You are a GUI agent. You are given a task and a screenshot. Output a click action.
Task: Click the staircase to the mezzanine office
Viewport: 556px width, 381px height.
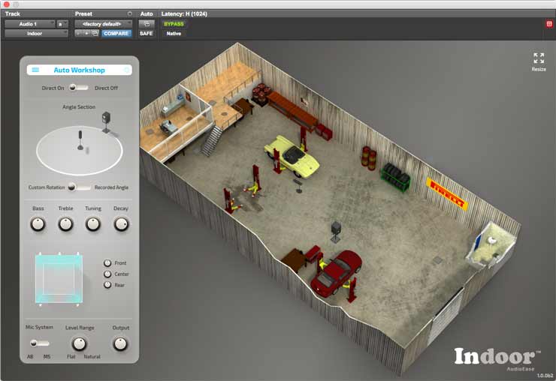212,141
